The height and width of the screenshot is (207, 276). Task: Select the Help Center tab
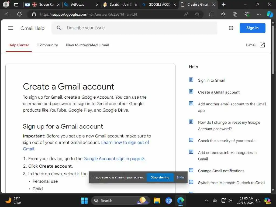[x=19, y=45]
